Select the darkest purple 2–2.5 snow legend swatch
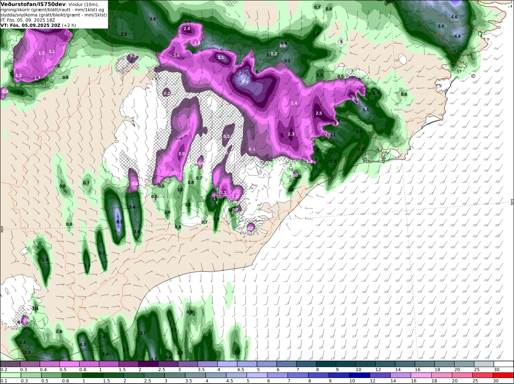Image resolution: width=514 pixels, height=384 pixels. click(x=148, y=364)
